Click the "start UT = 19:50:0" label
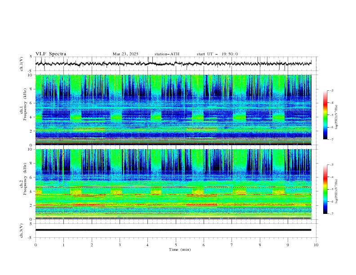 click(x=217, y=54)
